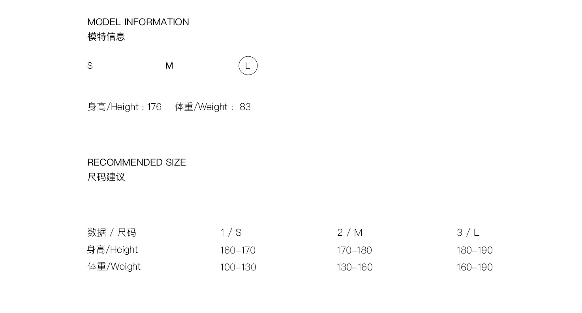Image resolution: width=582 pixels, height=313 pixels.
Task: Click the model weight value 83
Action: (x=245, y=107)
